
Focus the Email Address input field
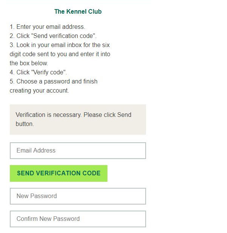coord(78,151)
